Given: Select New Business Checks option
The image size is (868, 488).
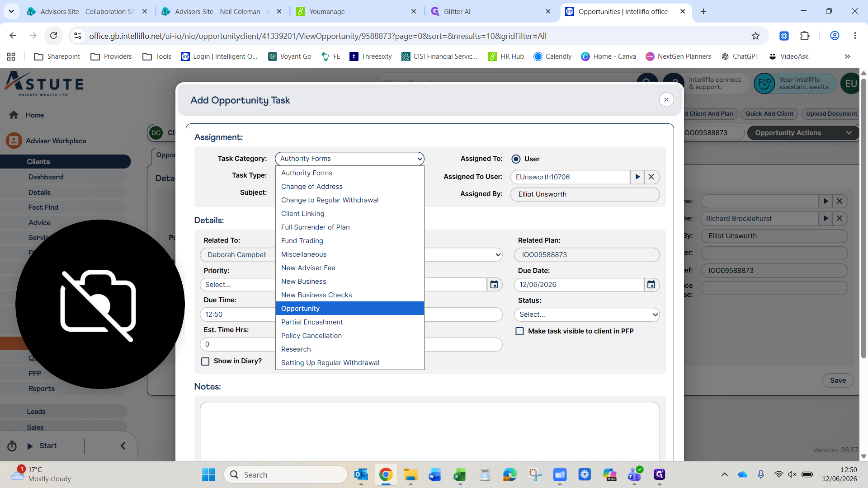Looking at the screenshot, I should coord(349,295).
